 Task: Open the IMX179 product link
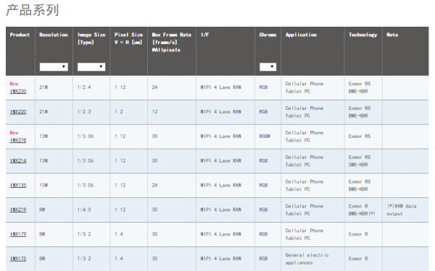point(18,234)
